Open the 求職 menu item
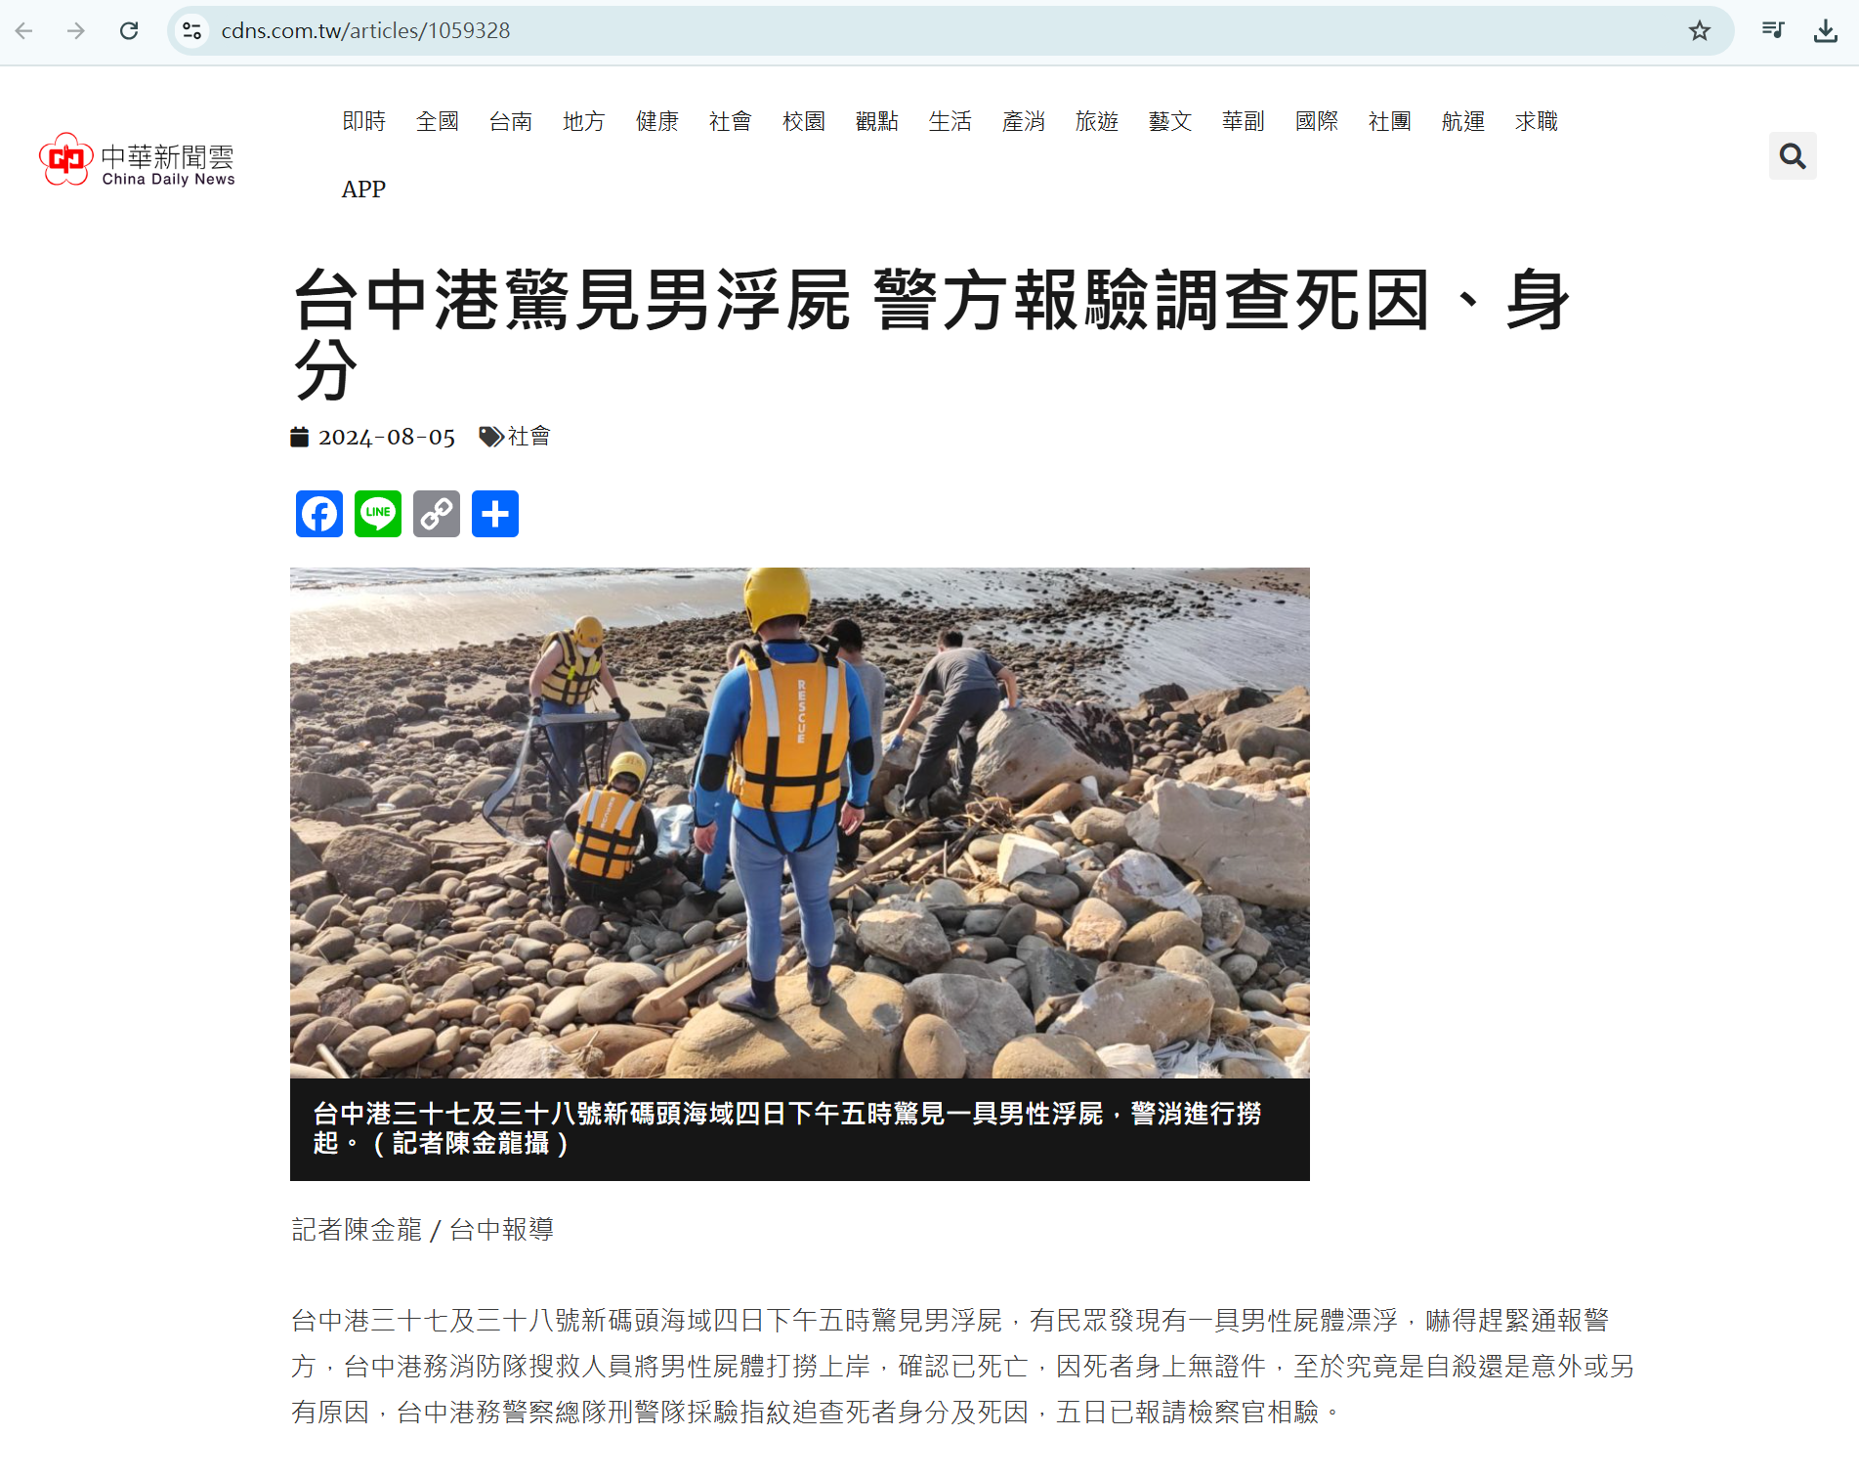 [1537, 121]
